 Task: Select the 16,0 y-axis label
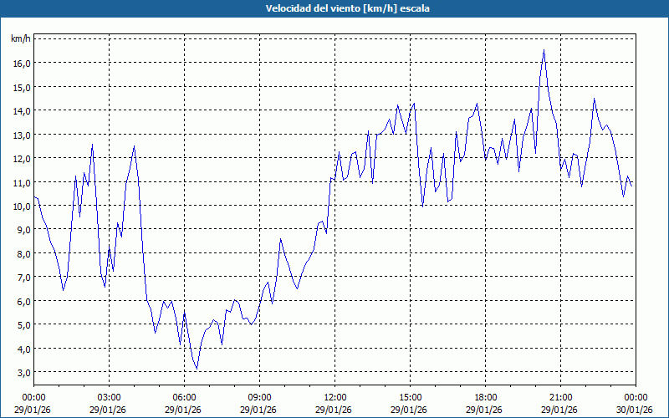(21, 63)
